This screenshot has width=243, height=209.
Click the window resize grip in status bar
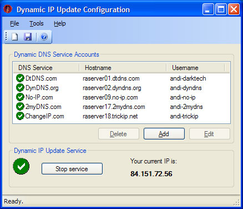(236, 202)
